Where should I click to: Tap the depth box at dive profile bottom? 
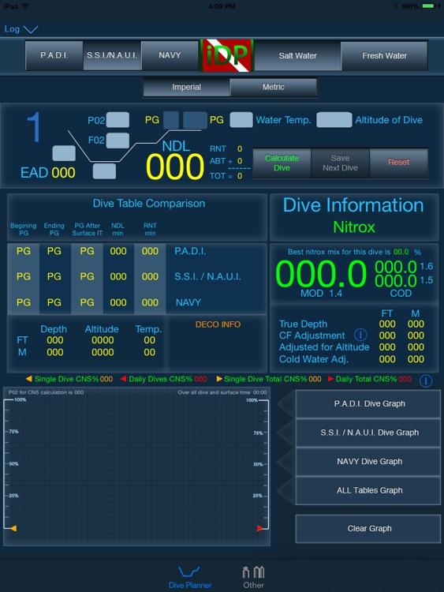104,171
